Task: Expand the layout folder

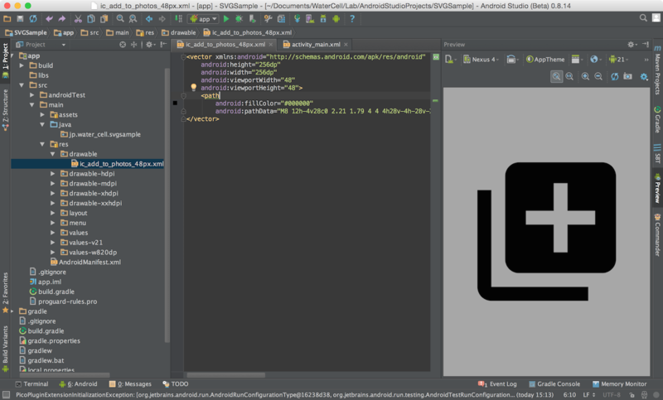Action: point(52,213)
